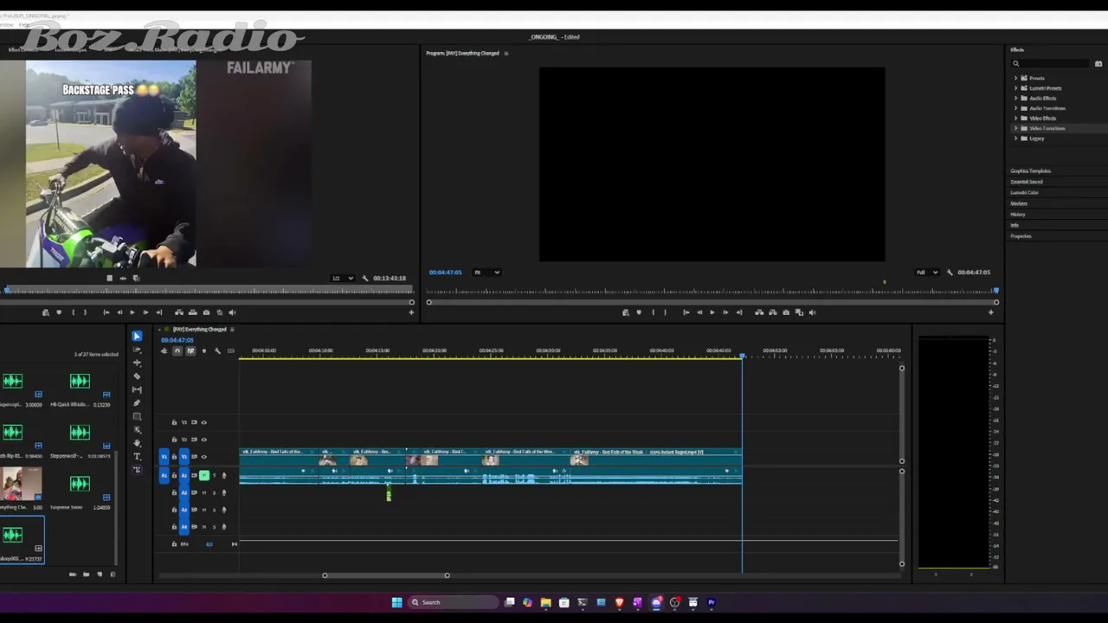The height and width of the screenshot is (623, 1108).
Task: Select the Ripple Edit tool
Action: [x=137, y=363]
